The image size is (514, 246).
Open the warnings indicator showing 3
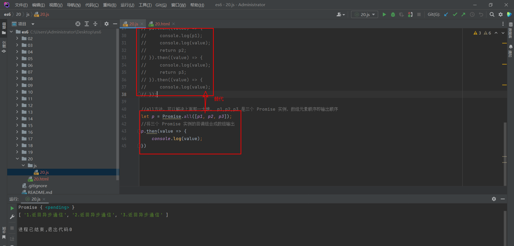coord(477,33)
